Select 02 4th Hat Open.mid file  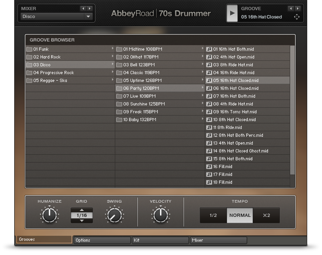point(247,57)
